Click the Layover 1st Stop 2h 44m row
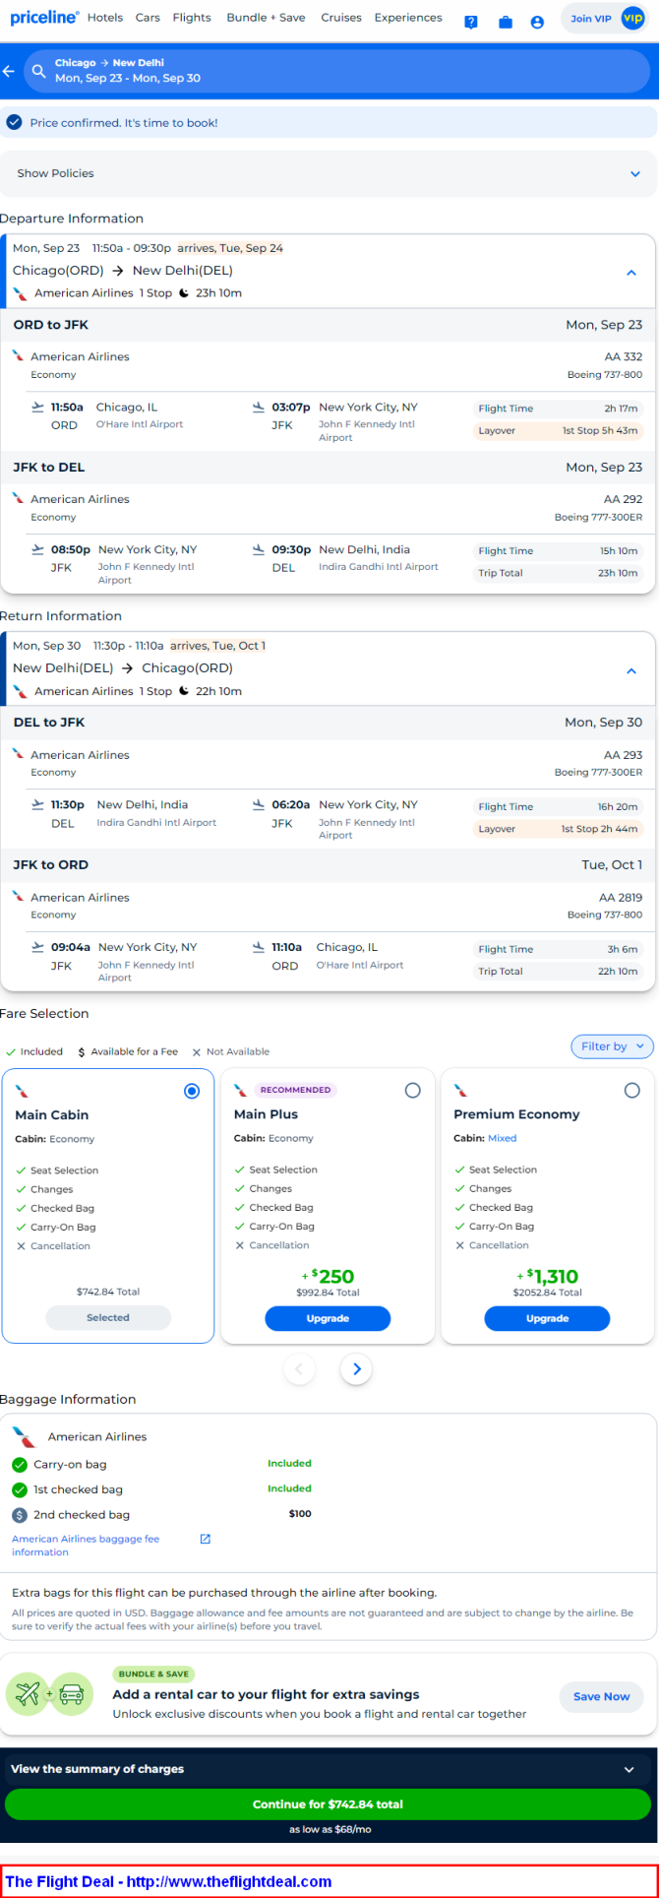Viewport: 659px width, 1898px height. 558,829
